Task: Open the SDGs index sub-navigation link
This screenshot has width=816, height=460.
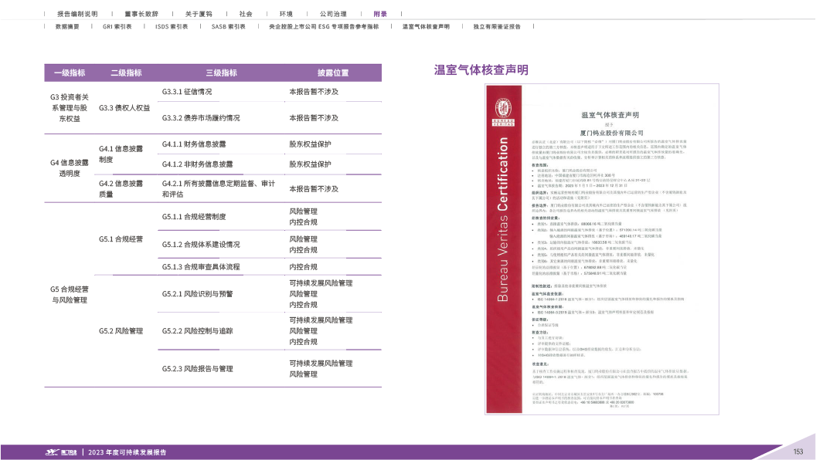Action: pos(172,26)
